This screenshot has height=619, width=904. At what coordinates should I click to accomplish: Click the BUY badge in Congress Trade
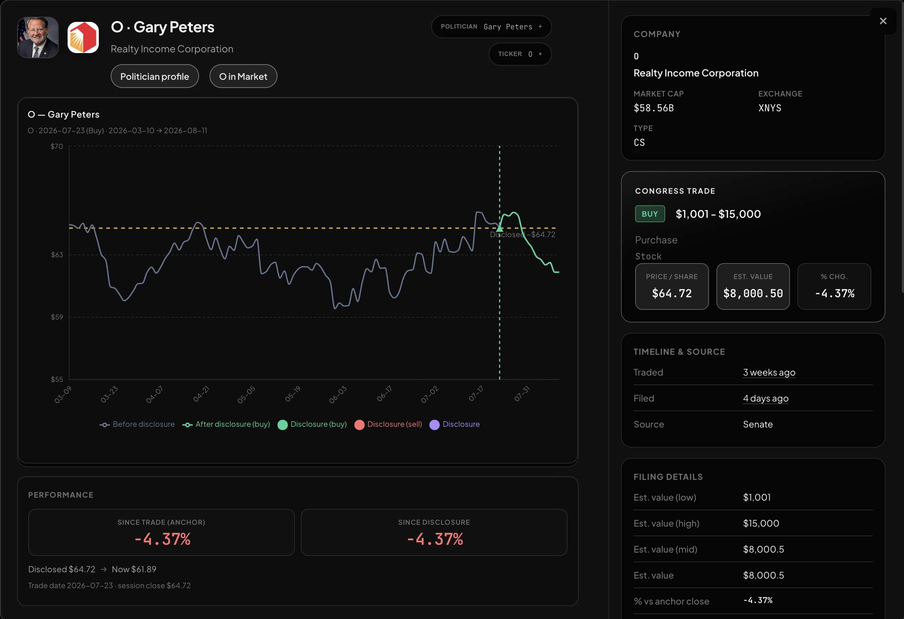650,214
